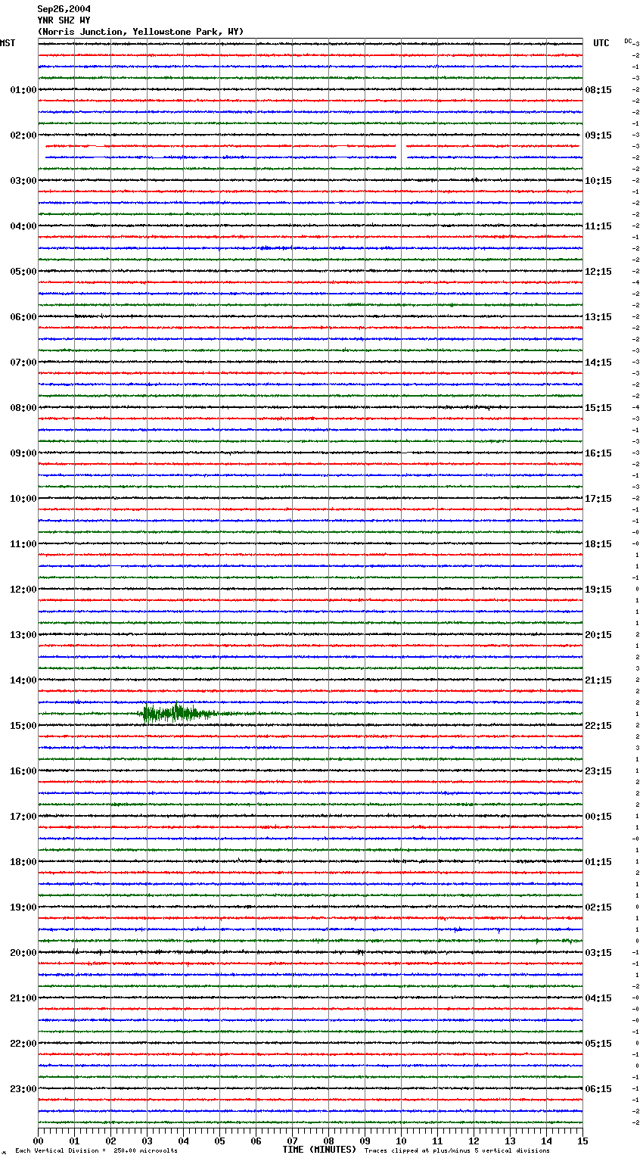Click the UTC time zone header
This screenshot has height=1161, width=643.
tap(601, 43)
